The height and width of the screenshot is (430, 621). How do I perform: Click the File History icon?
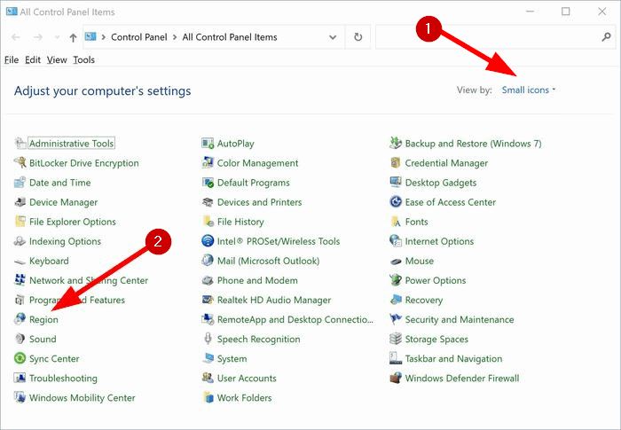[x=208, y=222]
